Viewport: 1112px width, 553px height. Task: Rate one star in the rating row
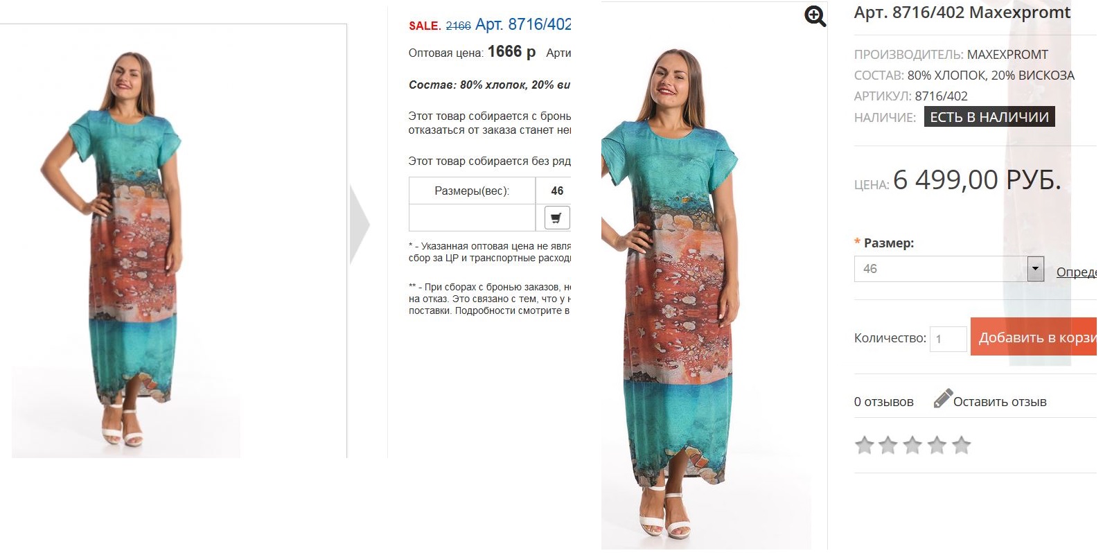[x=864, y=445]
